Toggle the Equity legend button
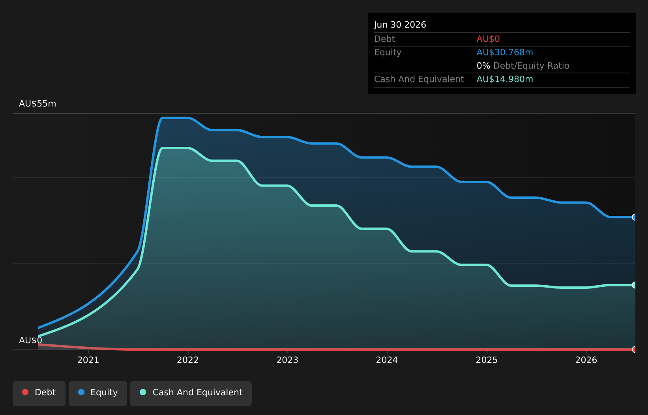 pyautogui.click(x=98, y=393)
